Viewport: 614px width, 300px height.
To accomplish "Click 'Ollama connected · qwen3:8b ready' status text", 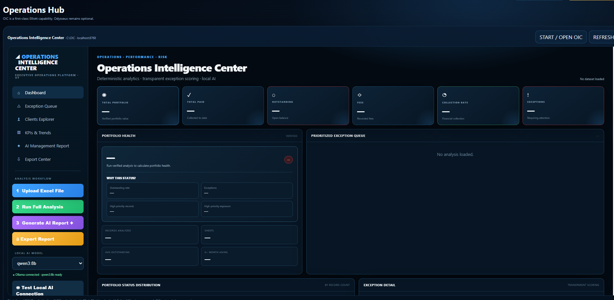I will coord(38,275).
